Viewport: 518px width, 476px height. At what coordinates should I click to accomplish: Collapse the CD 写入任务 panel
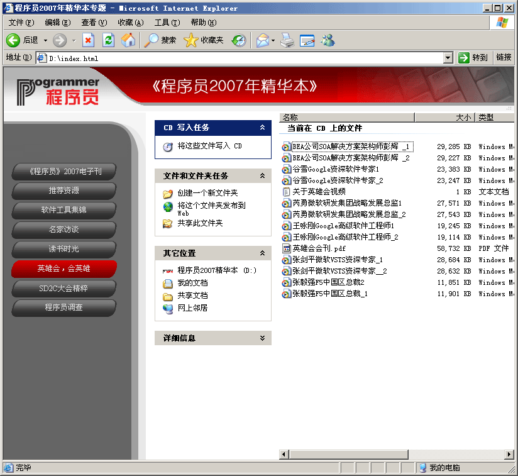click(x=262, y=128)
